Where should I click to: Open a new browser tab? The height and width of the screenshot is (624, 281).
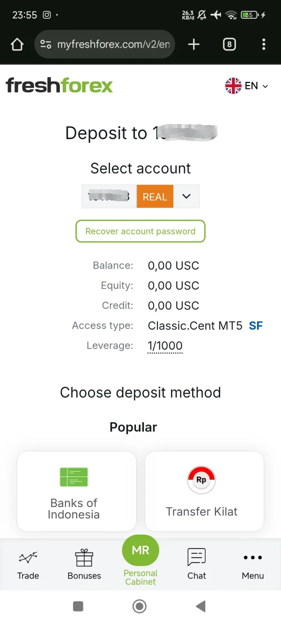[x=193, y=44]
